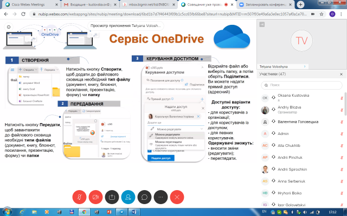Screen dimensions: 347x216
Task: Select participant Anna Serbeniuk name
Action: point(292,181)
